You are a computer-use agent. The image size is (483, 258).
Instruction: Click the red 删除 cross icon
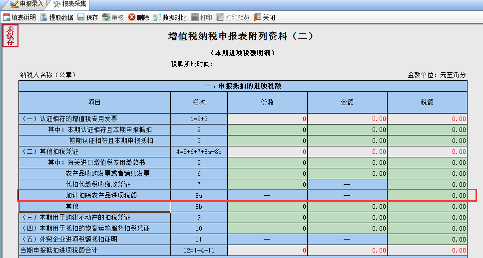click(132, 17)
